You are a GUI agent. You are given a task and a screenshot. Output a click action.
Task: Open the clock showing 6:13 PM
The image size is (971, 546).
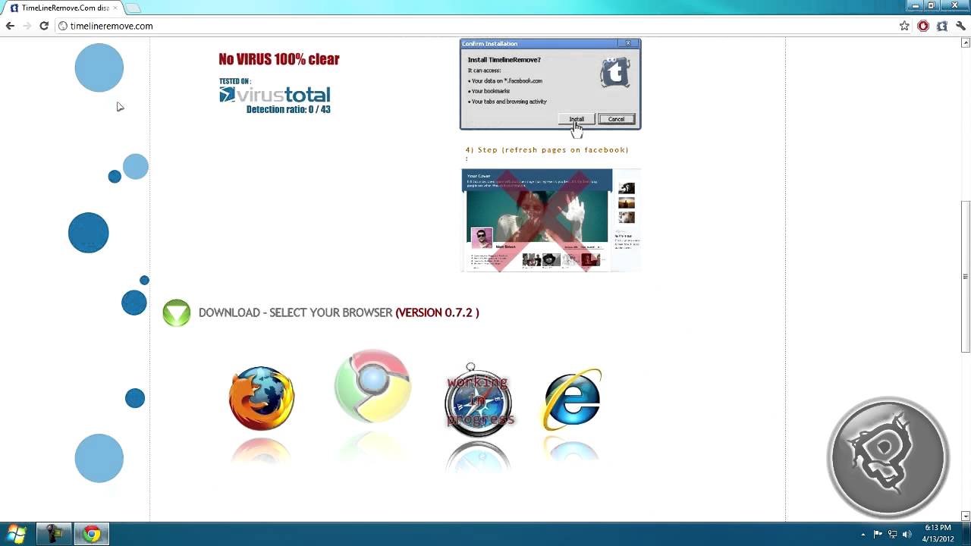point(938,533)
